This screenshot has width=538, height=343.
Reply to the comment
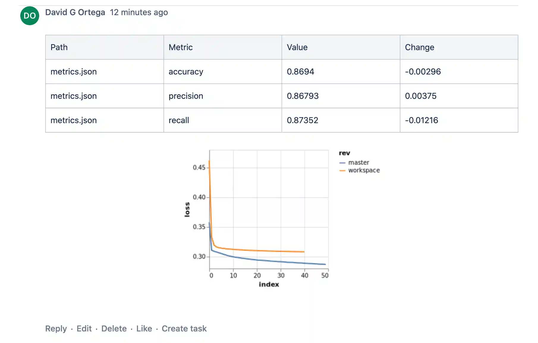56,328
